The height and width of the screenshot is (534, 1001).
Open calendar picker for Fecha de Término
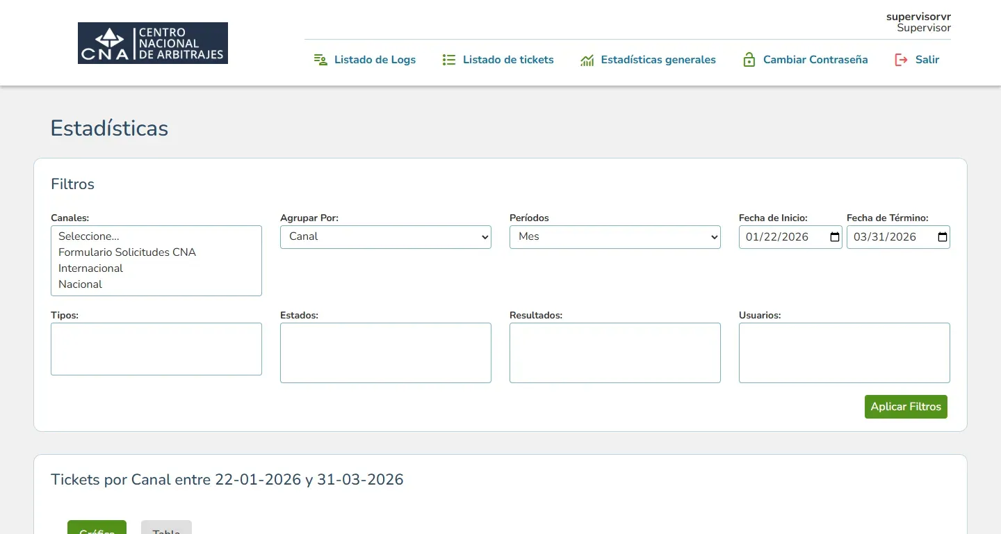[943, 237]
